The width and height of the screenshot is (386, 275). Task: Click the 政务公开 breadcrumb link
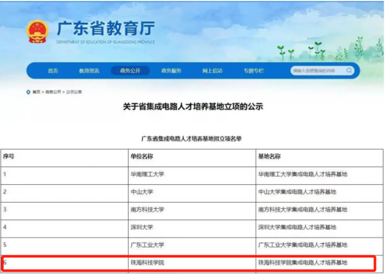coord(53,92)
